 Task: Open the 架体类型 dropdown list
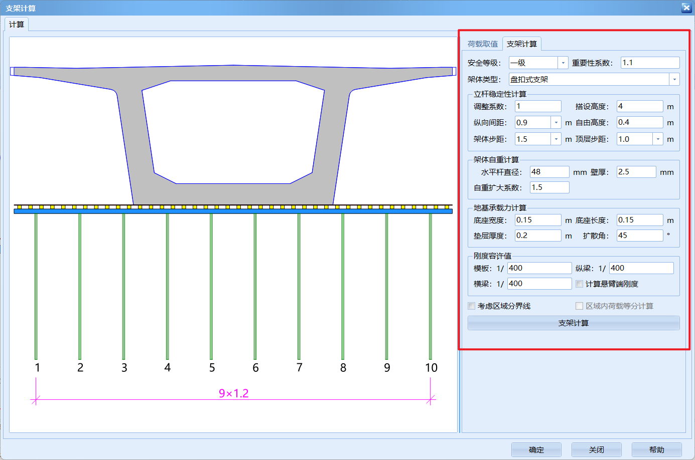674,80
